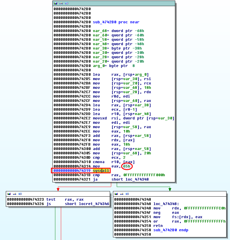Click the circled 65h operand value

coord(127,166)
